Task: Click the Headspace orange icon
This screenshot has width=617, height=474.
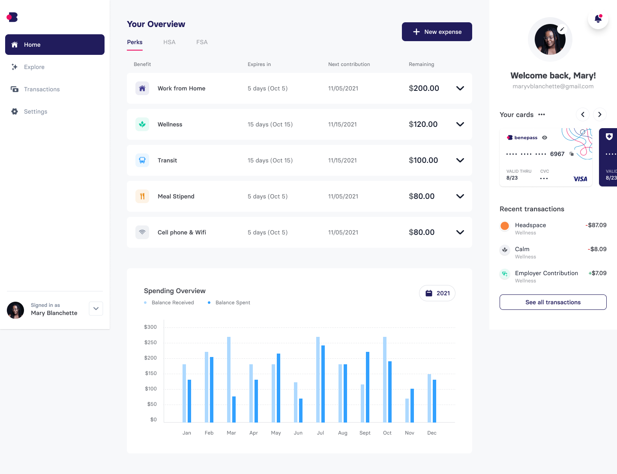Action: pyautogui.click(x=505, y=226)
